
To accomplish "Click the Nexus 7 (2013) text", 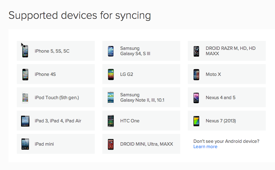I will coord(221,121).
